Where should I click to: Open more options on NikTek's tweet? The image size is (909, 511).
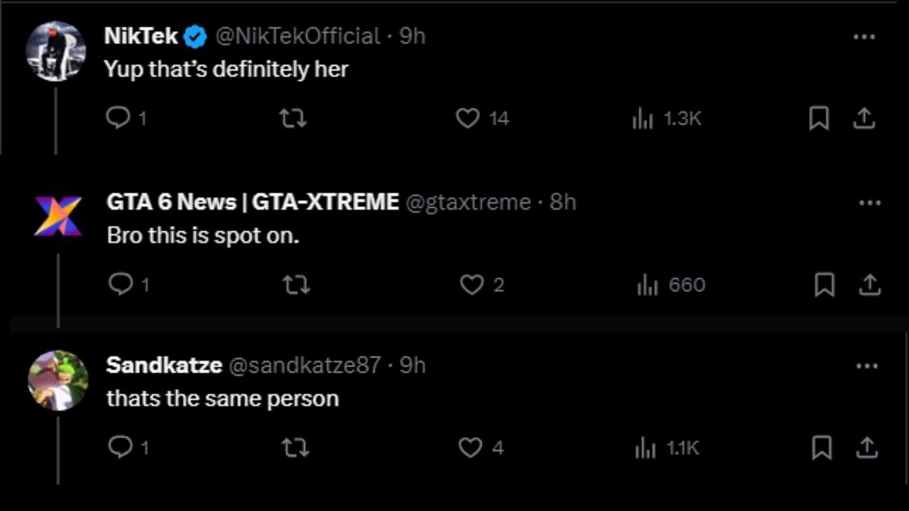click(864, 37)
